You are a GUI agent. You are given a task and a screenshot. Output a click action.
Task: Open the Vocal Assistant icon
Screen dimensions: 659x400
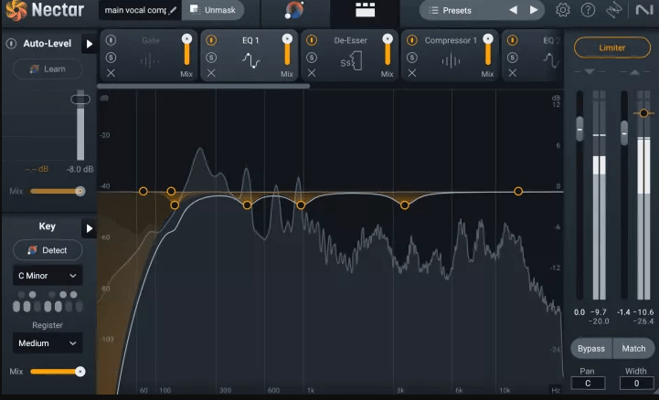pos(294,11)
